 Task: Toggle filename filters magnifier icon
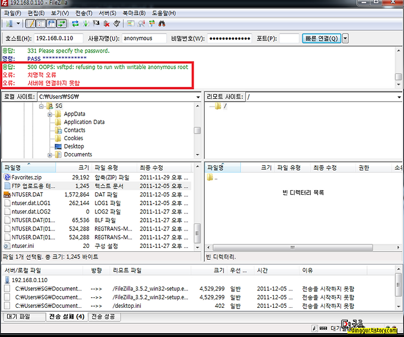[x=141, y=24]
